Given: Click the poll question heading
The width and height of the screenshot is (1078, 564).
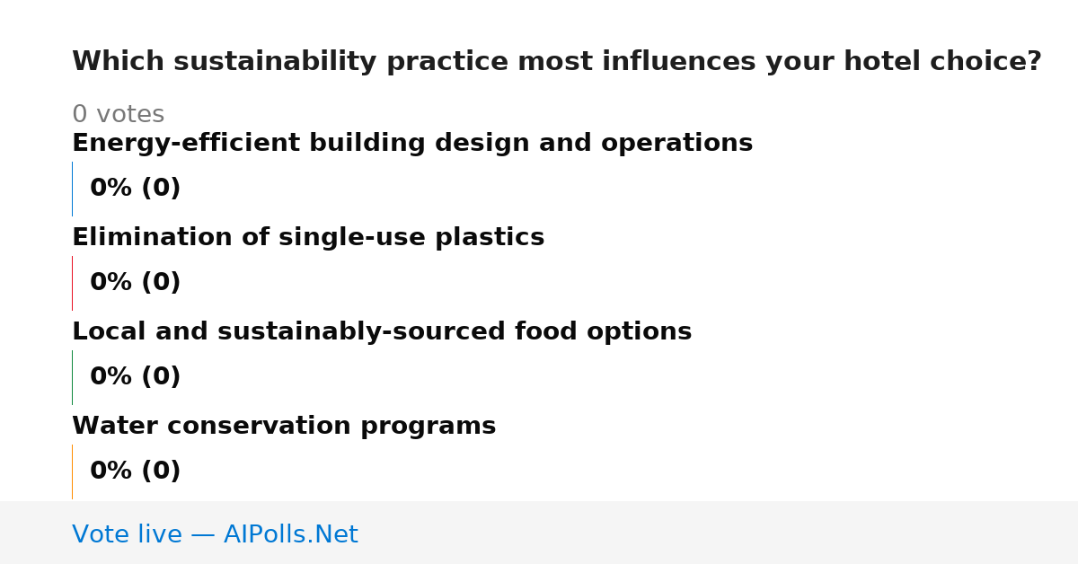Looking at the screenshot, I should pyautogui.click(x=556, y=62).
